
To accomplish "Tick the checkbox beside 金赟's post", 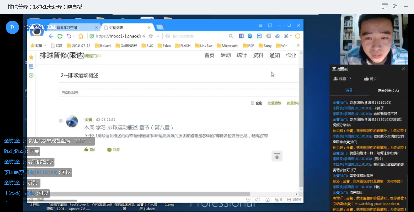I will click(61, 121).
